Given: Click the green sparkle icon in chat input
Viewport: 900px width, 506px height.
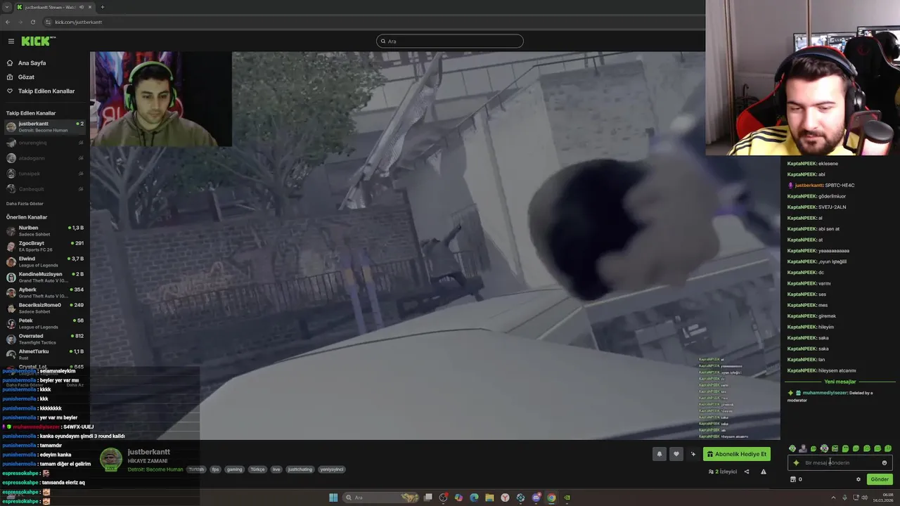Looking at the screenshot, I should (x=796, y=462).
